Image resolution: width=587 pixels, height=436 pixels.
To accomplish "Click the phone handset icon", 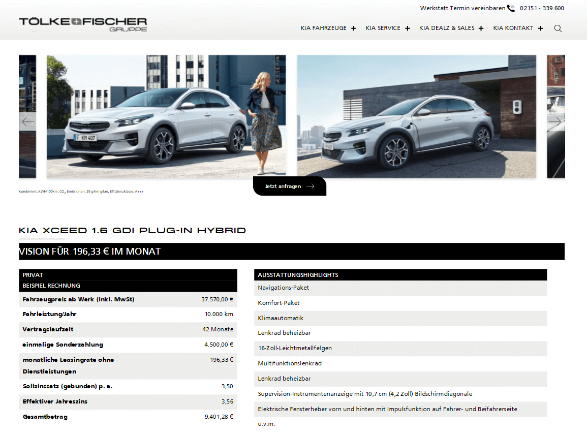I will [x=511, y=8].
